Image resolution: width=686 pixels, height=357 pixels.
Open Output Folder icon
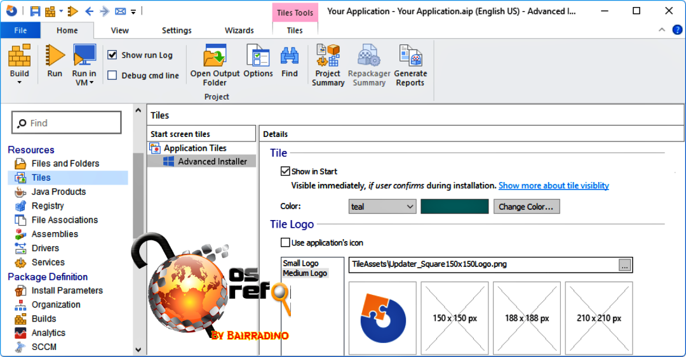215,56
